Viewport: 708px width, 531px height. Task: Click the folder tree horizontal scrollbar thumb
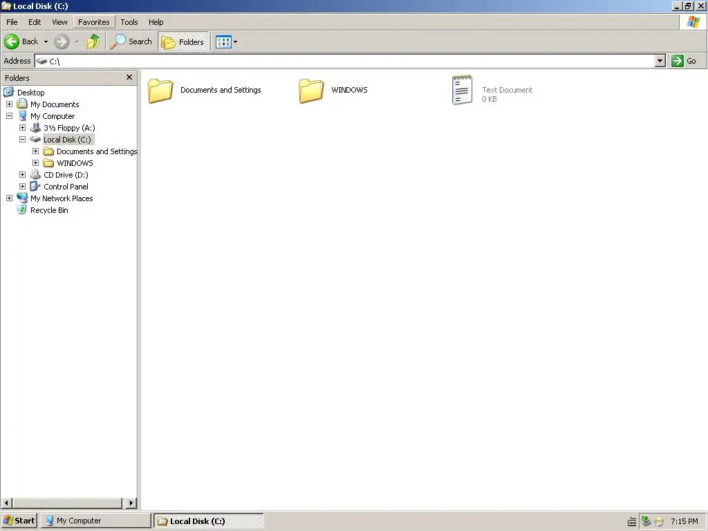click(x=67, y=503)
